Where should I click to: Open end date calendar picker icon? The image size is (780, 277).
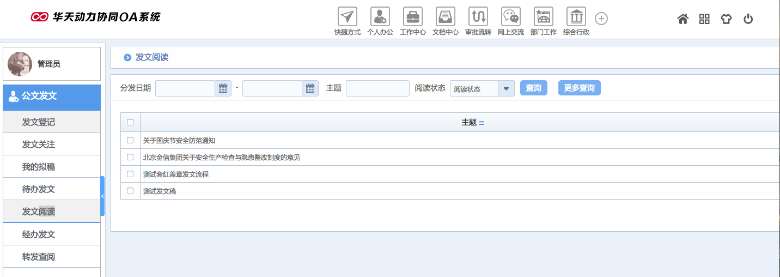[x=310, y=88]
